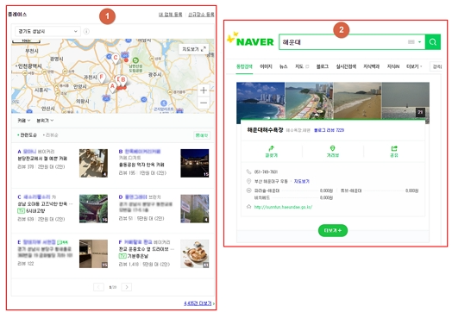
Task: Open the sunnfun.haeundae.go.kr website link
Action: [x=283, y=207]
